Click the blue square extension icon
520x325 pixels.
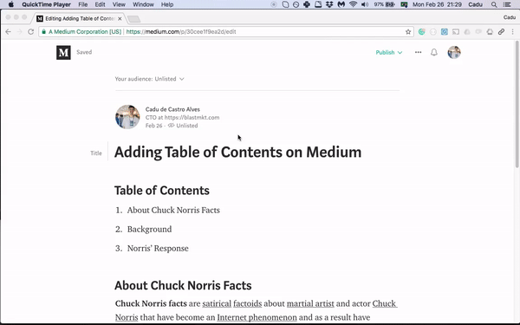pyautogui.click(x=445, y=32)
